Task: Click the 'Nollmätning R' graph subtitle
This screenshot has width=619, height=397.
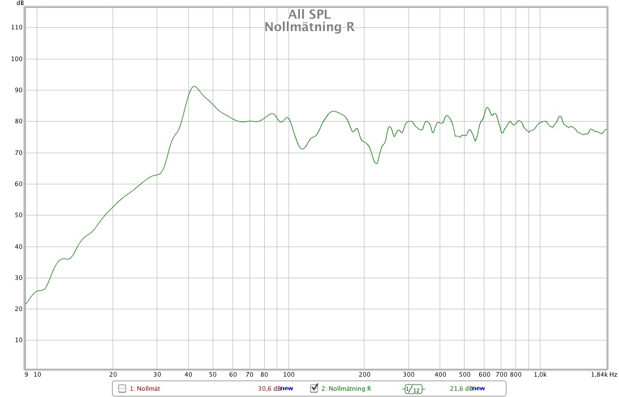Action: point(309,27)
